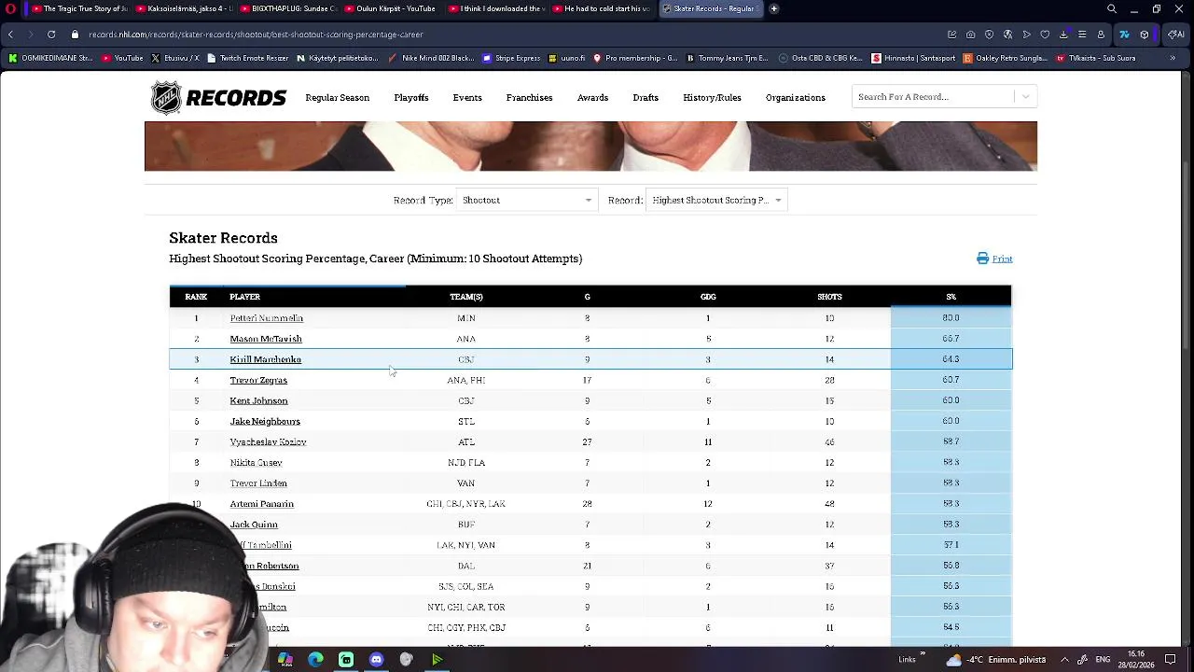Click the edit page icon in address bar
The width and height of the screenshot is (1194, 672).
pyautogui.click(x=951, y=35)
